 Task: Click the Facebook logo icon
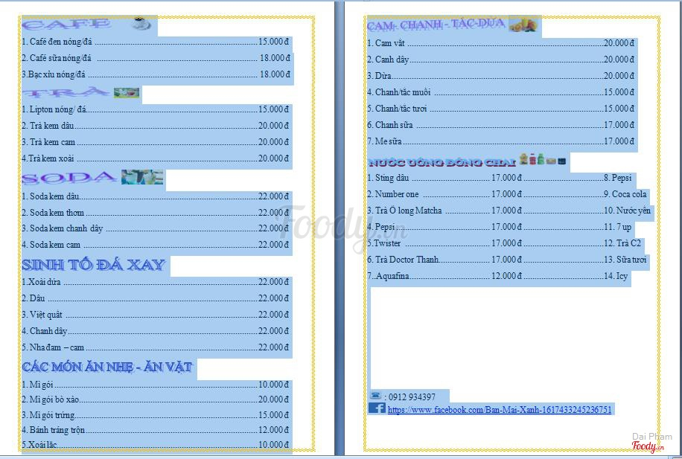[x=377, y=408]
